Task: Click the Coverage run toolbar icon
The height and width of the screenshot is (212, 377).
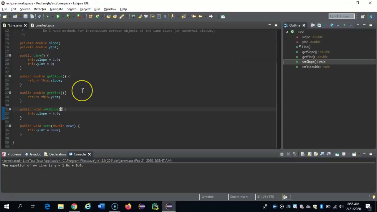Action: [x=68, y=16]
